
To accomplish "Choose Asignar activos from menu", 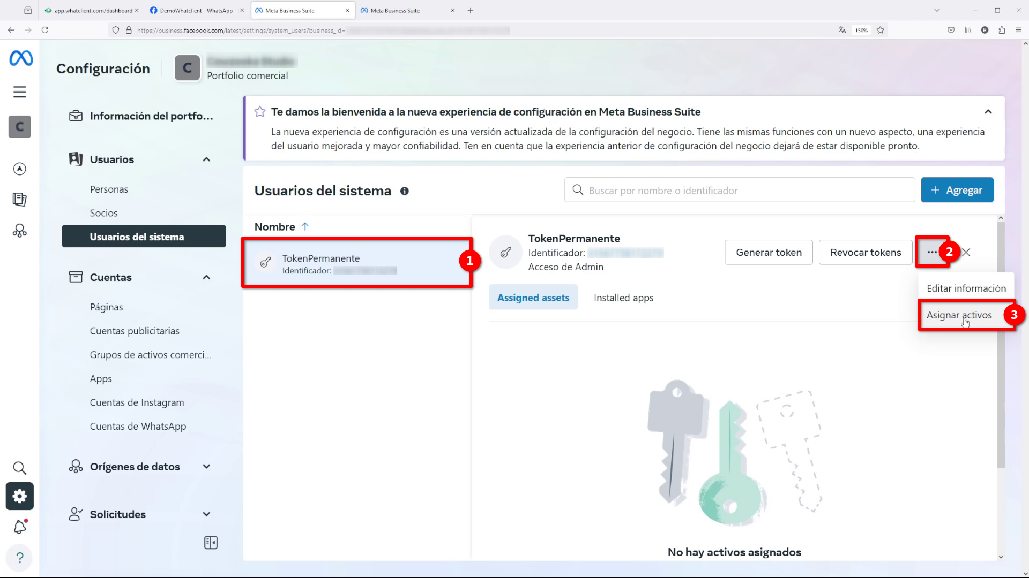I will coord(959,315).
